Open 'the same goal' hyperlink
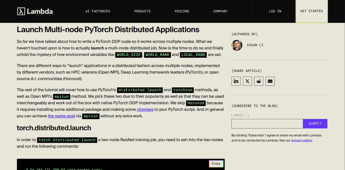This screenshot has width=345, height=170. pos(61,116)
